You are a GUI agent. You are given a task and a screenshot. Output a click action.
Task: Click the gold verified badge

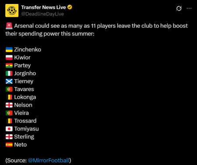click(70, 7)
